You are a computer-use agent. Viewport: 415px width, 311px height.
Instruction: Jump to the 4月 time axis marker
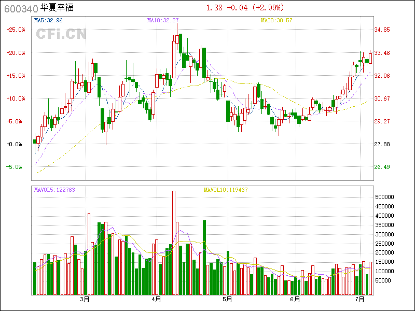pyautogui.click(x=156, y=300)
